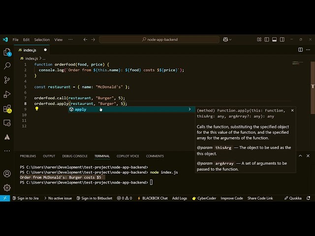Show additional views ellipsis in activity bar
The width and height of the screenshot is (315, 236).
(7, 151)
